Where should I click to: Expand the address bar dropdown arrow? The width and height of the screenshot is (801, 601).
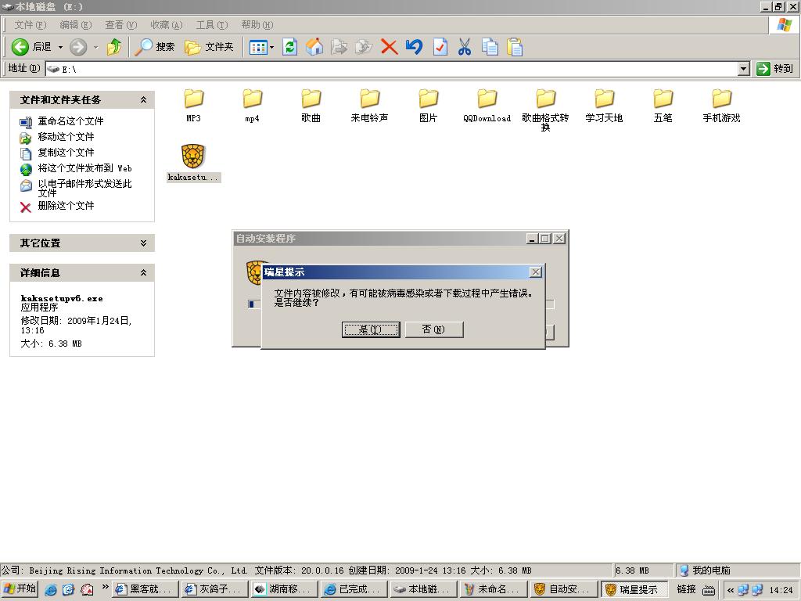743,69
